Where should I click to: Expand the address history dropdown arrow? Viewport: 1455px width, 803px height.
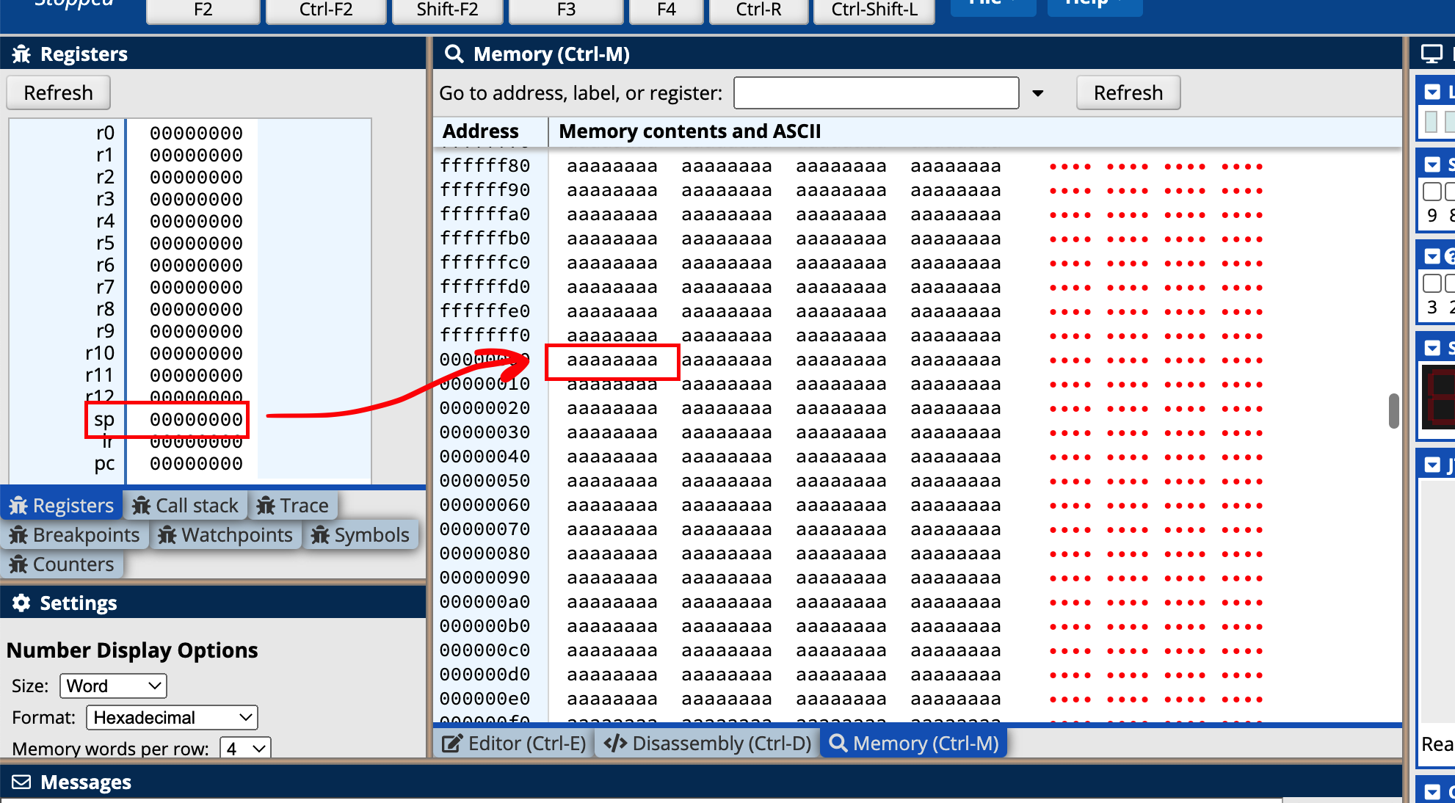(1038, 93)
